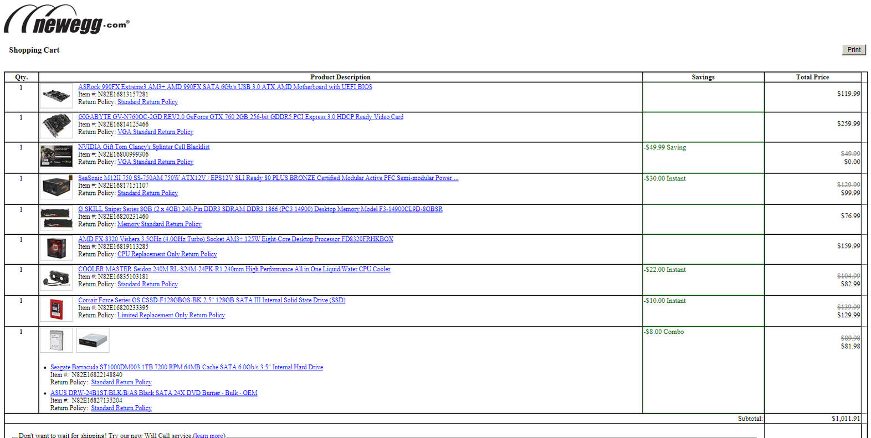
Task: Open VGA Standard Return Policy for GIGABYTE card
Action: pos(155,132)
